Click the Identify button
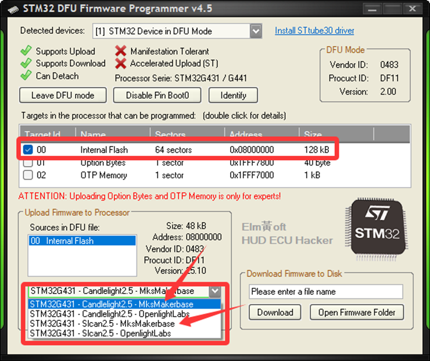This screenshot has height=361, width=430. pos(233,95)
